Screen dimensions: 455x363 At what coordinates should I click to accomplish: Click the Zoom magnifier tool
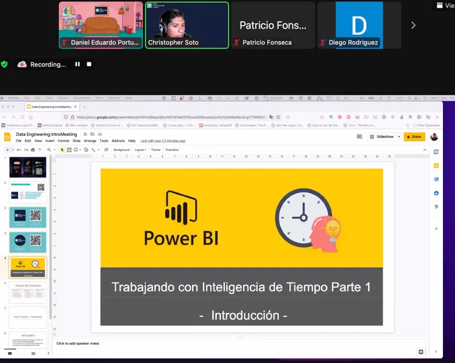49,150
